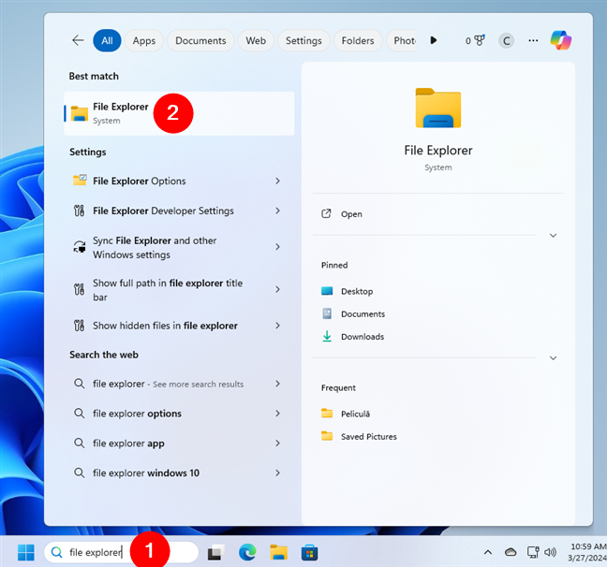Switch to the Web filter tab
This screenshot has width=607, height=567.
click(x=256, y=40)
